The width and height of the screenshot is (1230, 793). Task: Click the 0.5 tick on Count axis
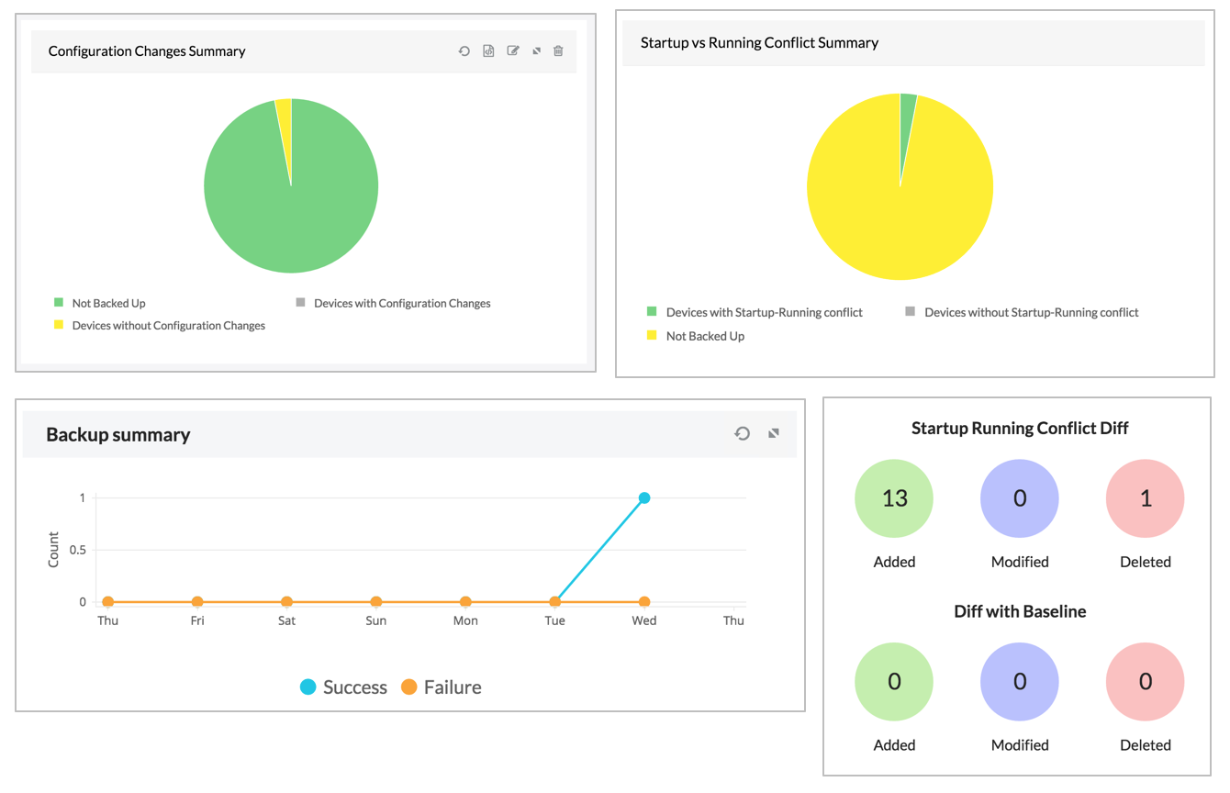pos(76,550)
